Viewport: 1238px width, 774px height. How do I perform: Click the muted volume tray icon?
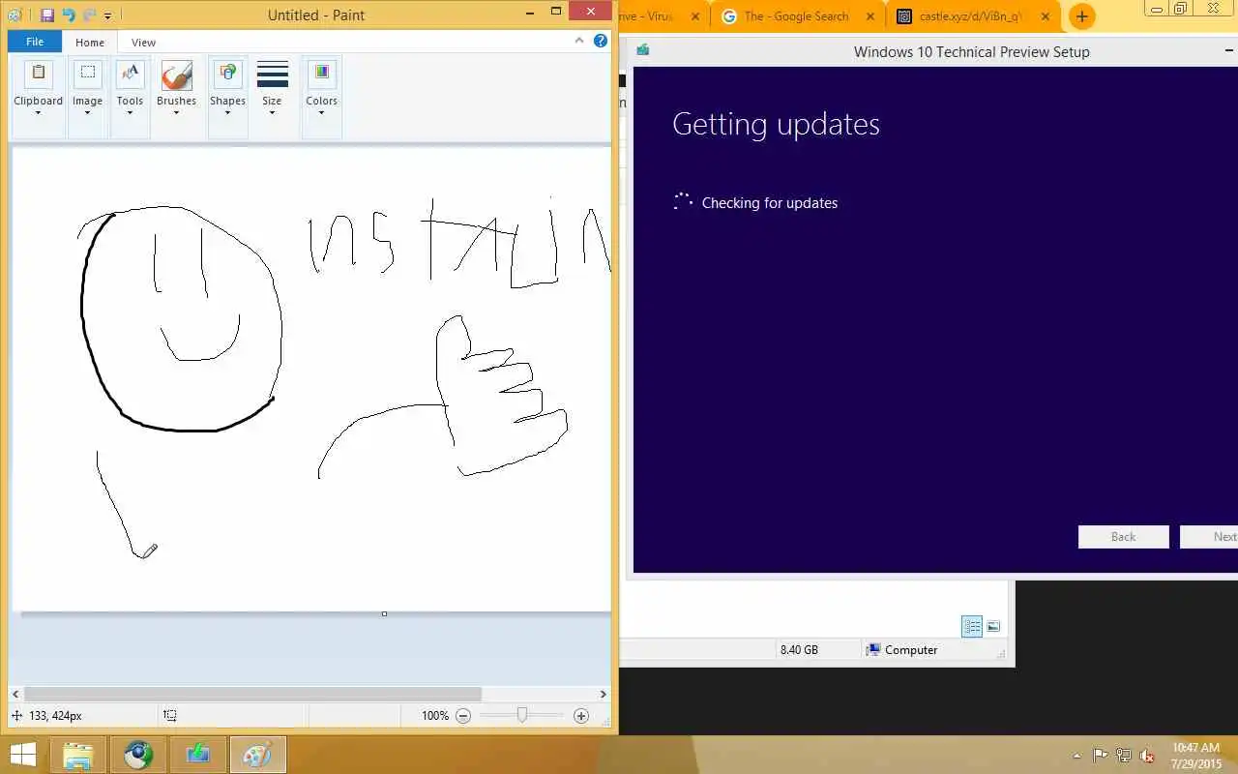[x=1148, y=756]
